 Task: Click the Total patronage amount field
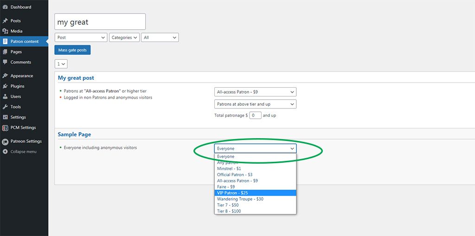256,115
